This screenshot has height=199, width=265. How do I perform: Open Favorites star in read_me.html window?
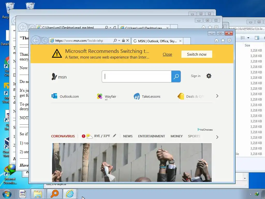coord(210,27)
